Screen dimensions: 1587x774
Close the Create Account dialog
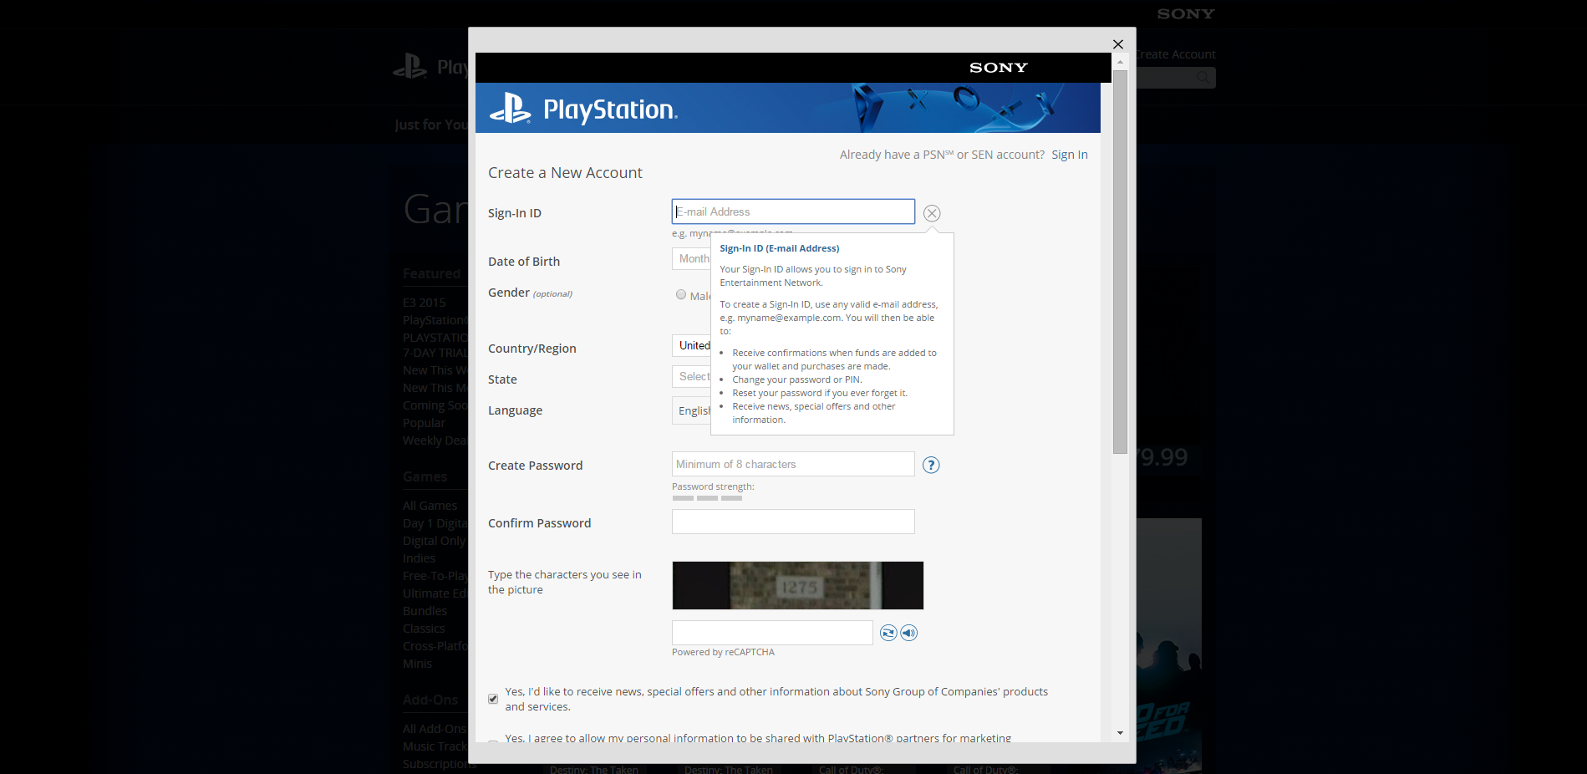click(1118, 44)
